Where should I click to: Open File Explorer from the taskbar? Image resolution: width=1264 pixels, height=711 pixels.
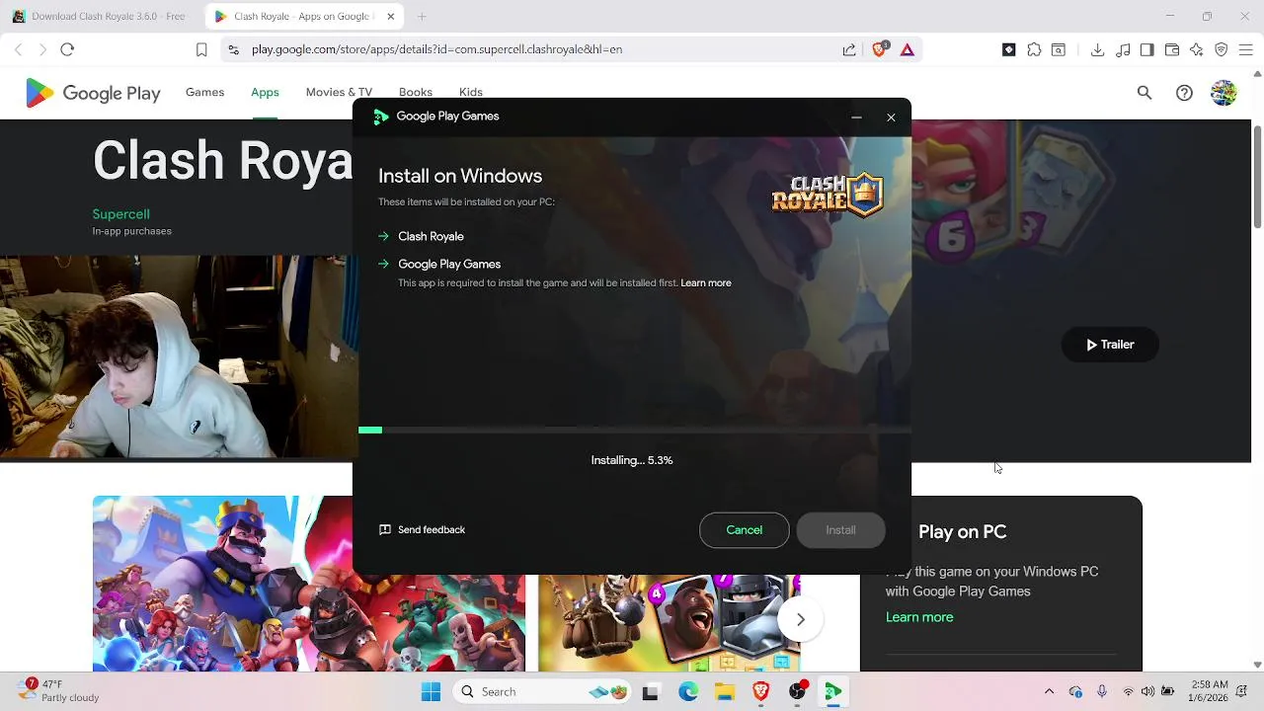point(725,692)
